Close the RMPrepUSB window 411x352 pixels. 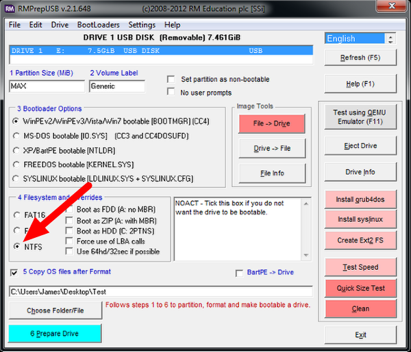click(x=392, y=5)
